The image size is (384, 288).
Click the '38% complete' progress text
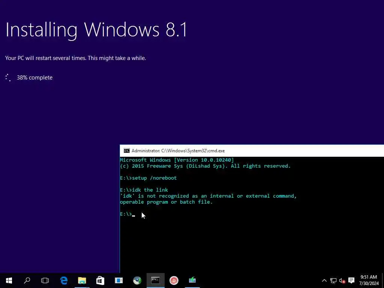(x=34, y=78)
